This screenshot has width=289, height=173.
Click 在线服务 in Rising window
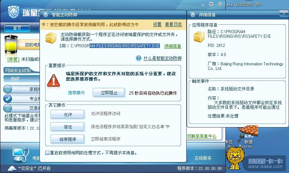203,158
